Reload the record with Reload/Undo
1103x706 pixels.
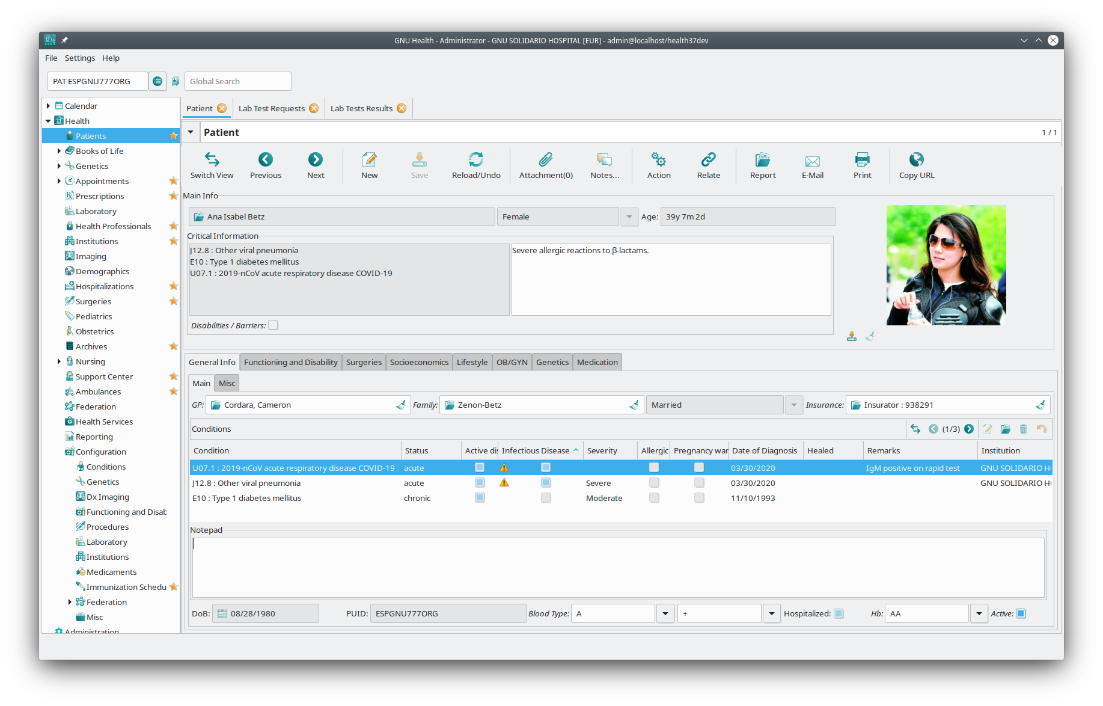pyautogui.click(x=475, y=165)
